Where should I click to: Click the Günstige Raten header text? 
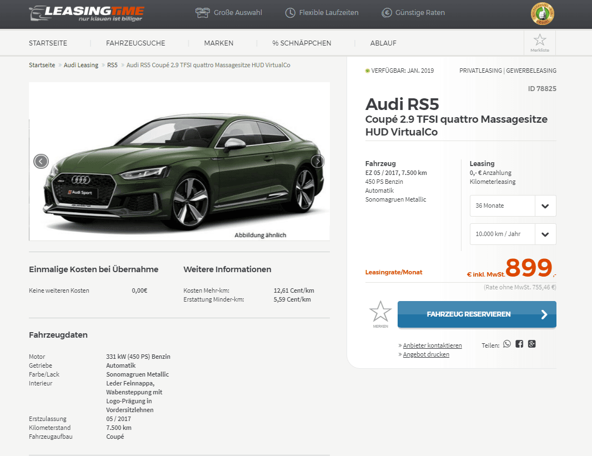[420, 12]
